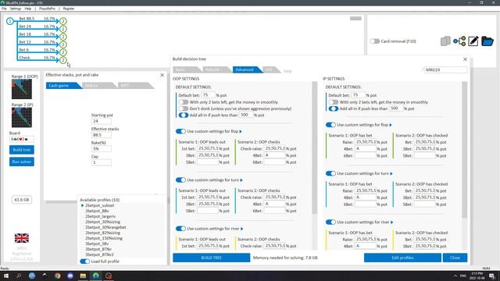Open the notification center icon
Screen dimensions: 500x281
click(492, 276)
